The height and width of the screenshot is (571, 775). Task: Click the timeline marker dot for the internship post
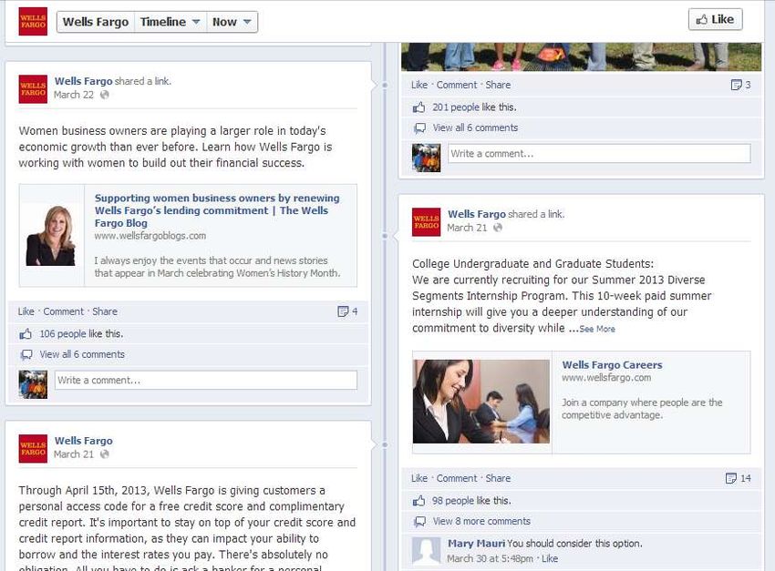coord(385,236)
